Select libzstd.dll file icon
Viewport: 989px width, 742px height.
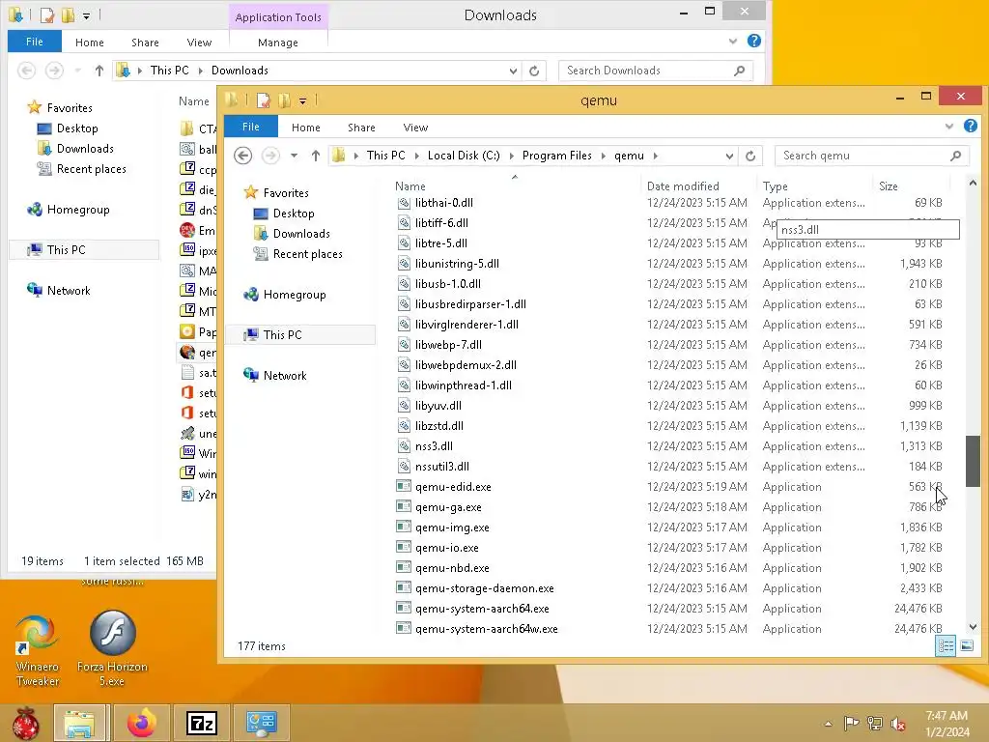[404, 426]
